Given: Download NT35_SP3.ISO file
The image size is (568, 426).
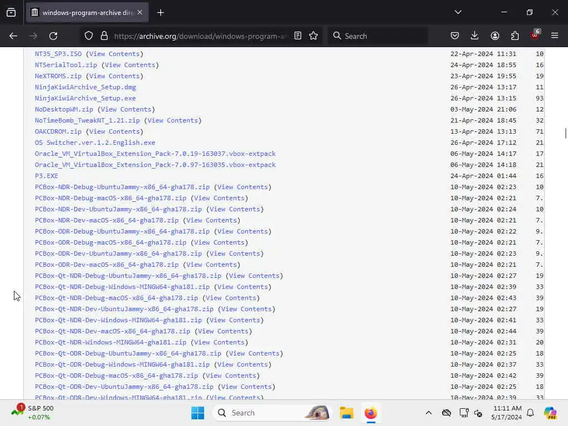Looking at the screenshot, I should tap(58, 54).
